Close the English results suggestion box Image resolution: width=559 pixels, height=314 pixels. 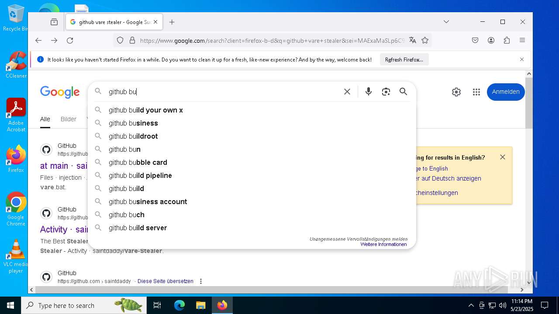[503, 157]
